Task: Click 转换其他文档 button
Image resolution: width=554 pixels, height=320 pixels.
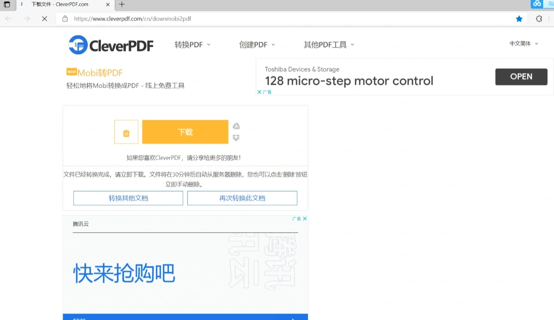Action: pos(128,198)
